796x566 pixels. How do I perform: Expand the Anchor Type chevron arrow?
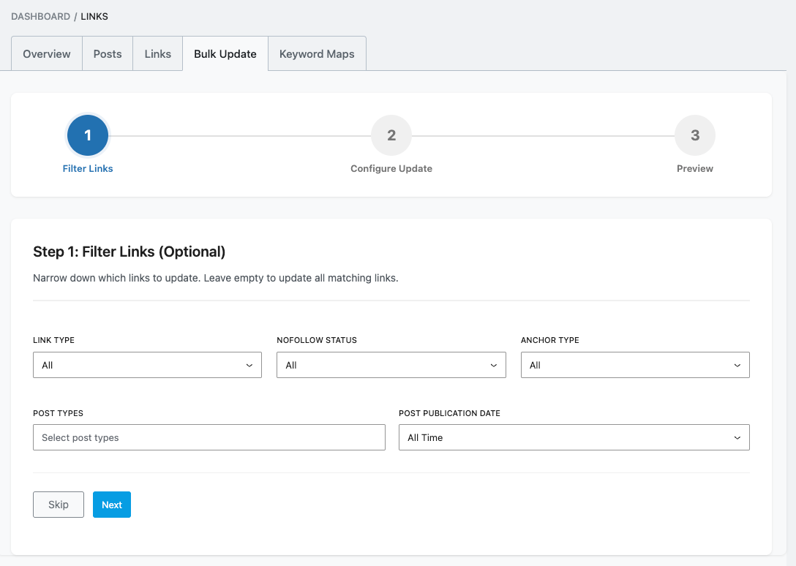[737, 364]
